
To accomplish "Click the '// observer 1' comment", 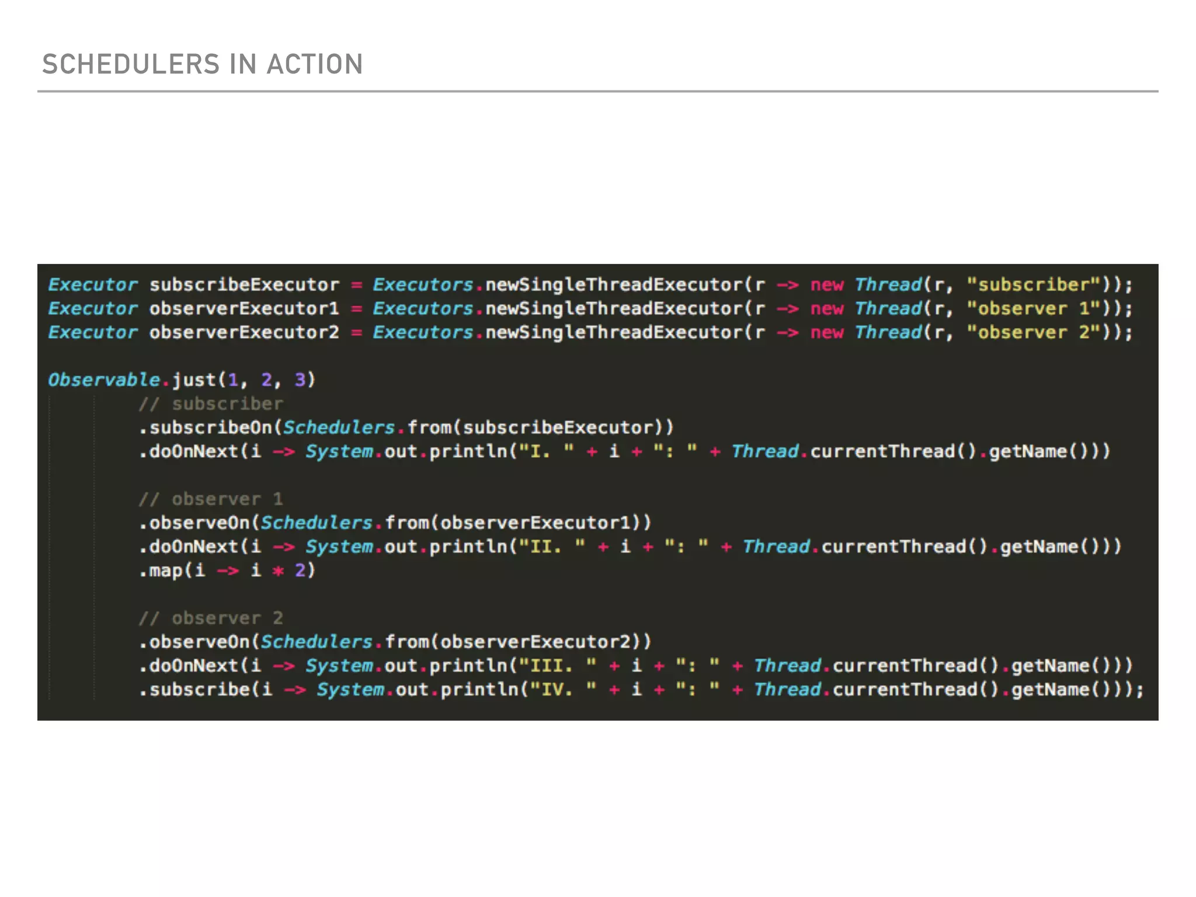I will click(211, 499).
